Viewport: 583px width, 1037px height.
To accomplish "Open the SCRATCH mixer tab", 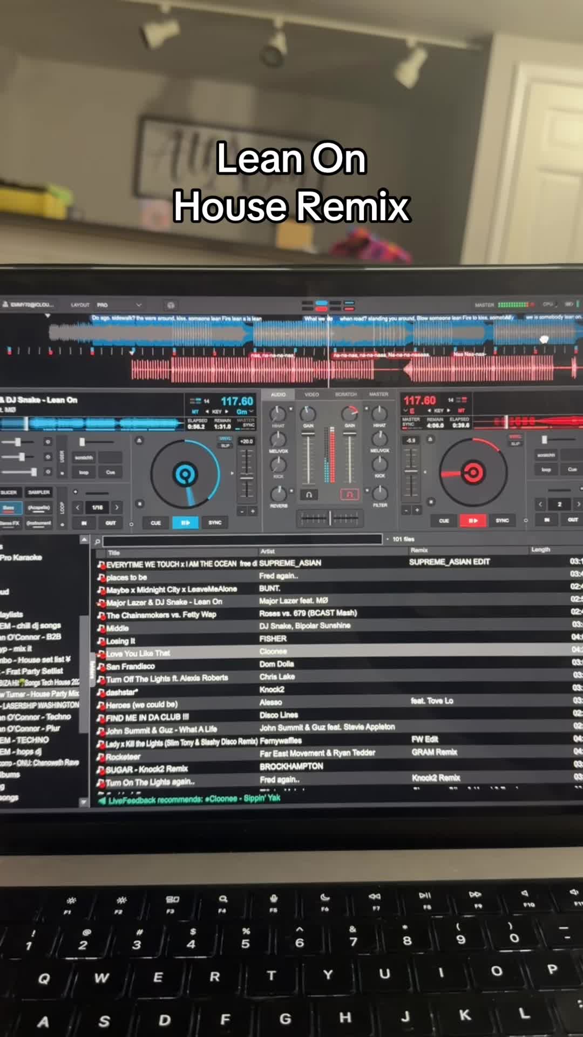I will pos(345,394).
